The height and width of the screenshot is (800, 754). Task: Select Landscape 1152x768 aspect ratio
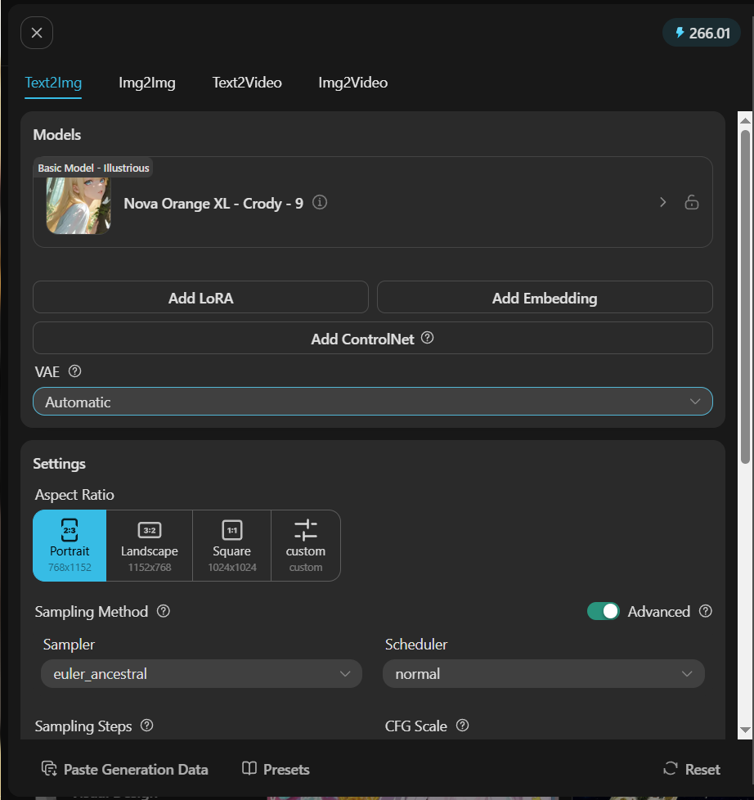tap(150, 546)
